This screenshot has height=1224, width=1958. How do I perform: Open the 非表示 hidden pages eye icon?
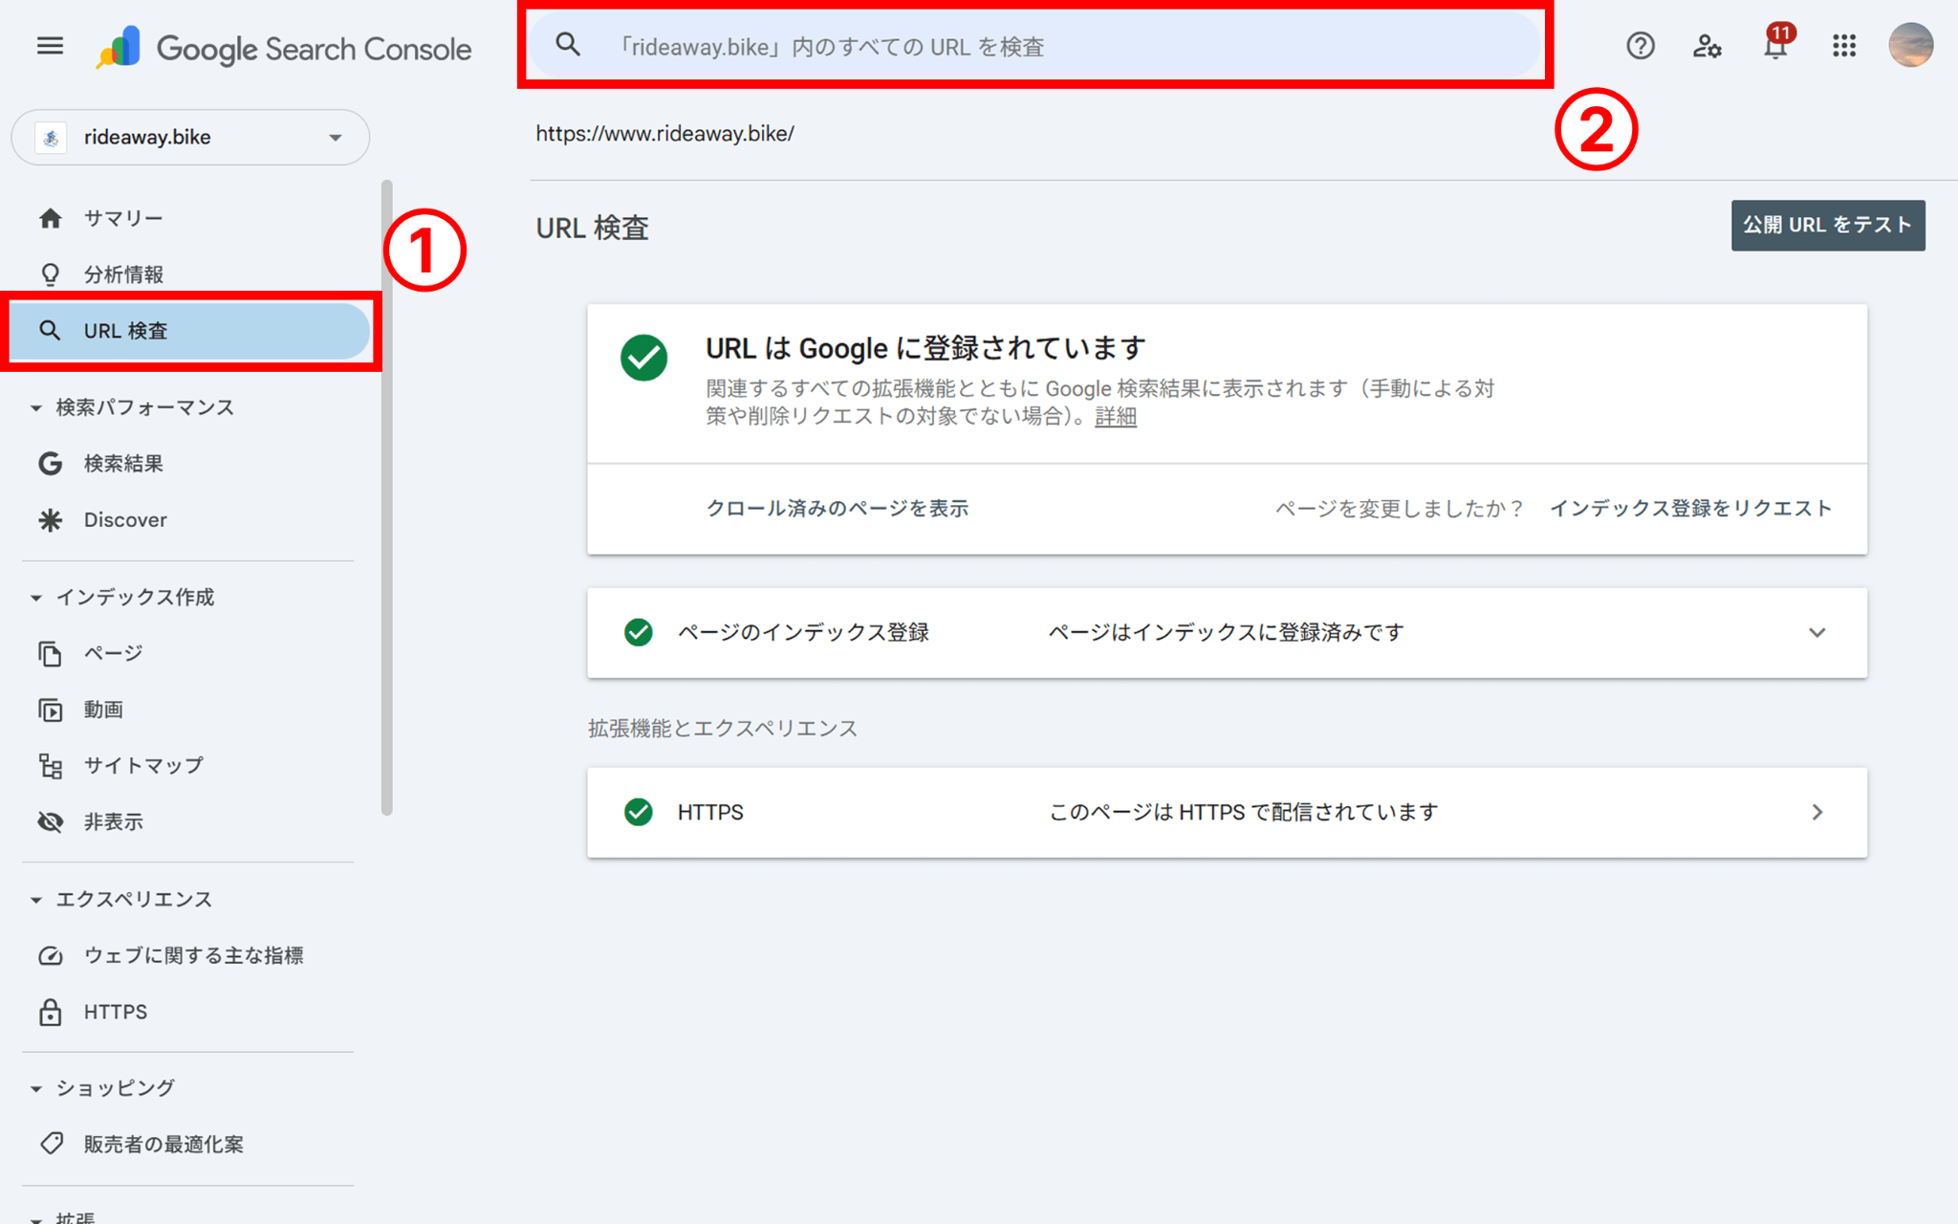coord(50,820)
